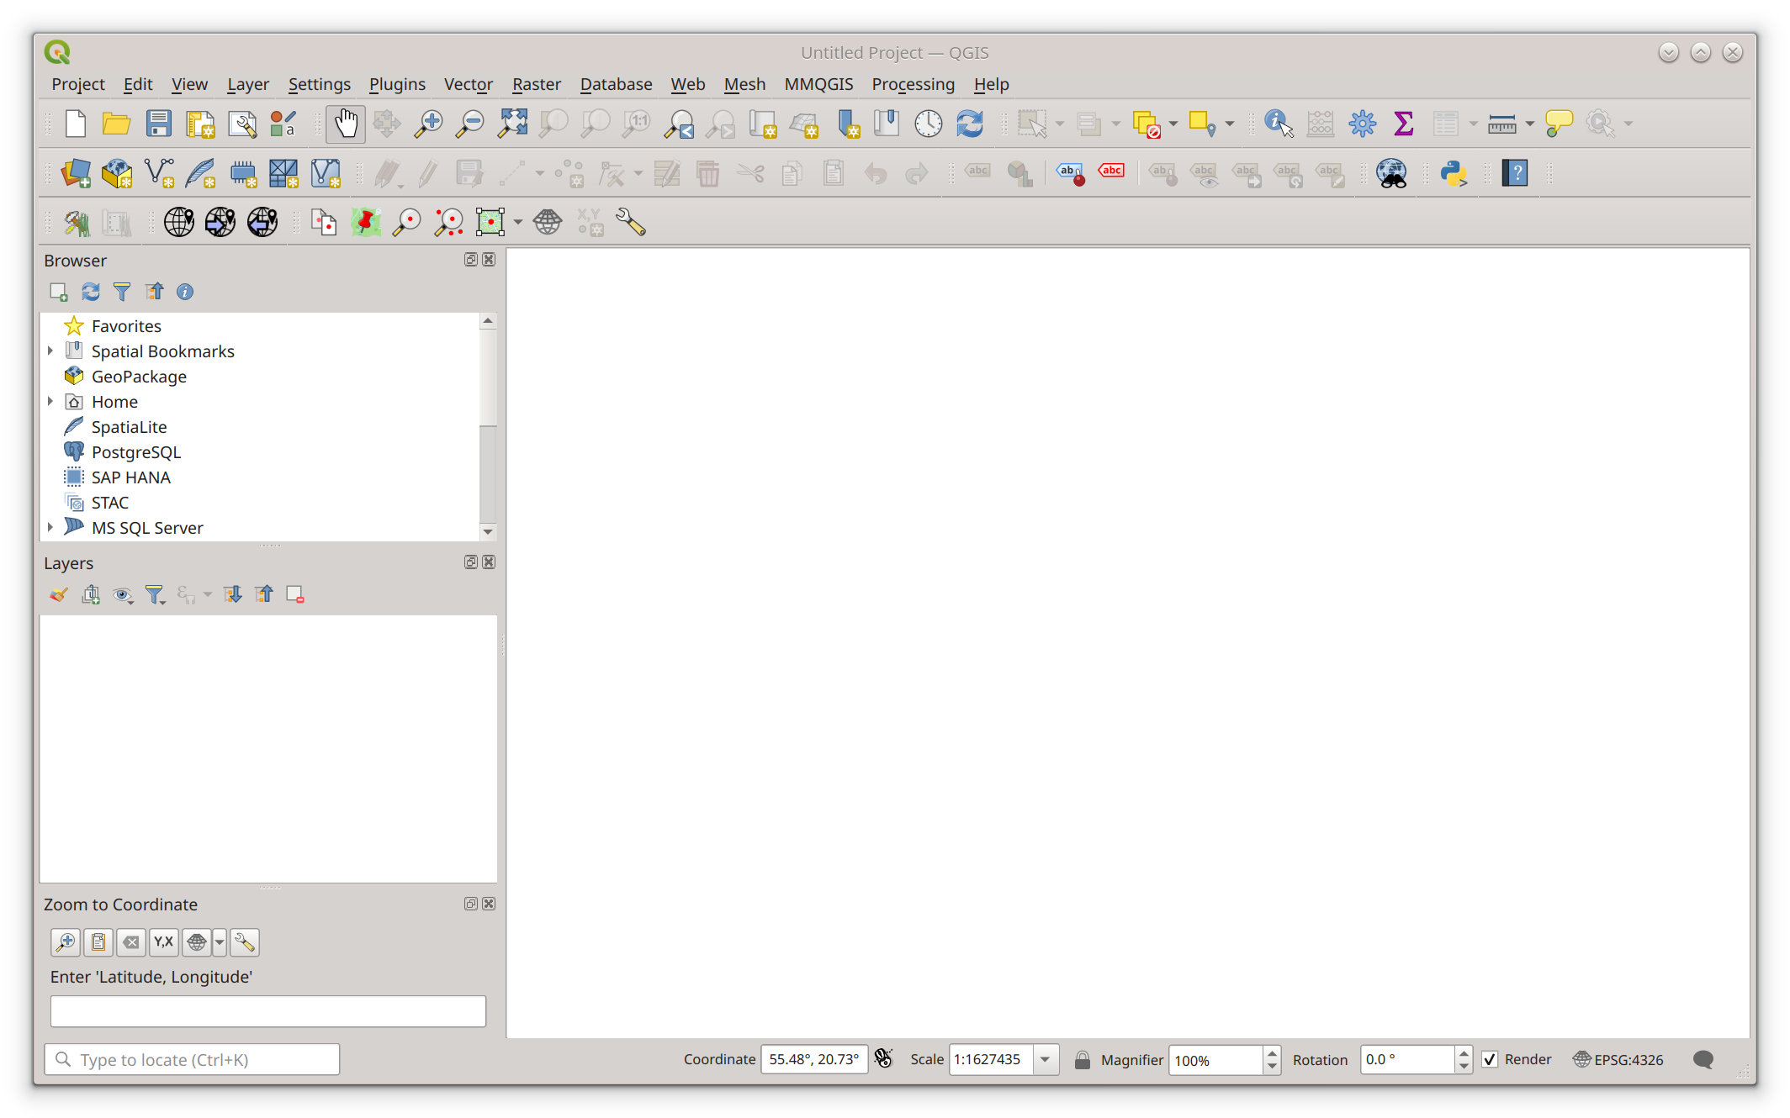Open the Project menu
This screenshot has height=1118, width=1790.
point(78,84)
